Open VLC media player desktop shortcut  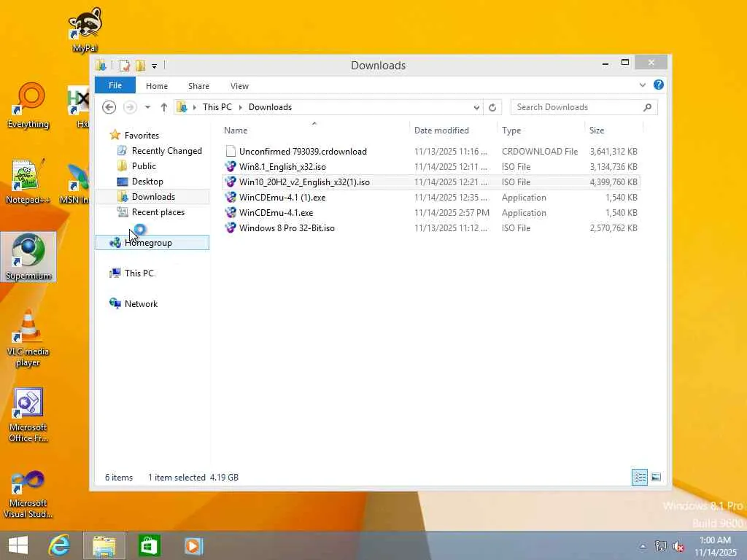tap(28, 338)
